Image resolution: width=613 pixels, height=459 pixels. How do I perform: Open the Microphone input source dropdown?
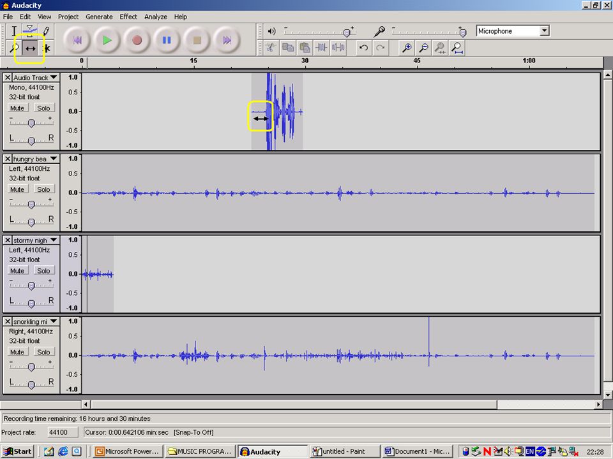click(544, 31)
